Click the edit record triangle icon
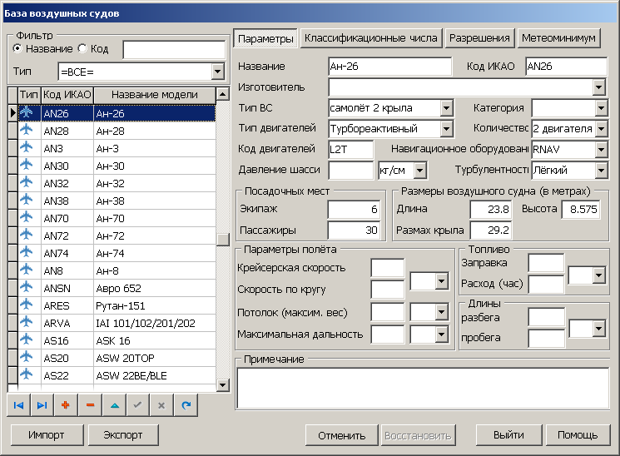 (114, 405)
